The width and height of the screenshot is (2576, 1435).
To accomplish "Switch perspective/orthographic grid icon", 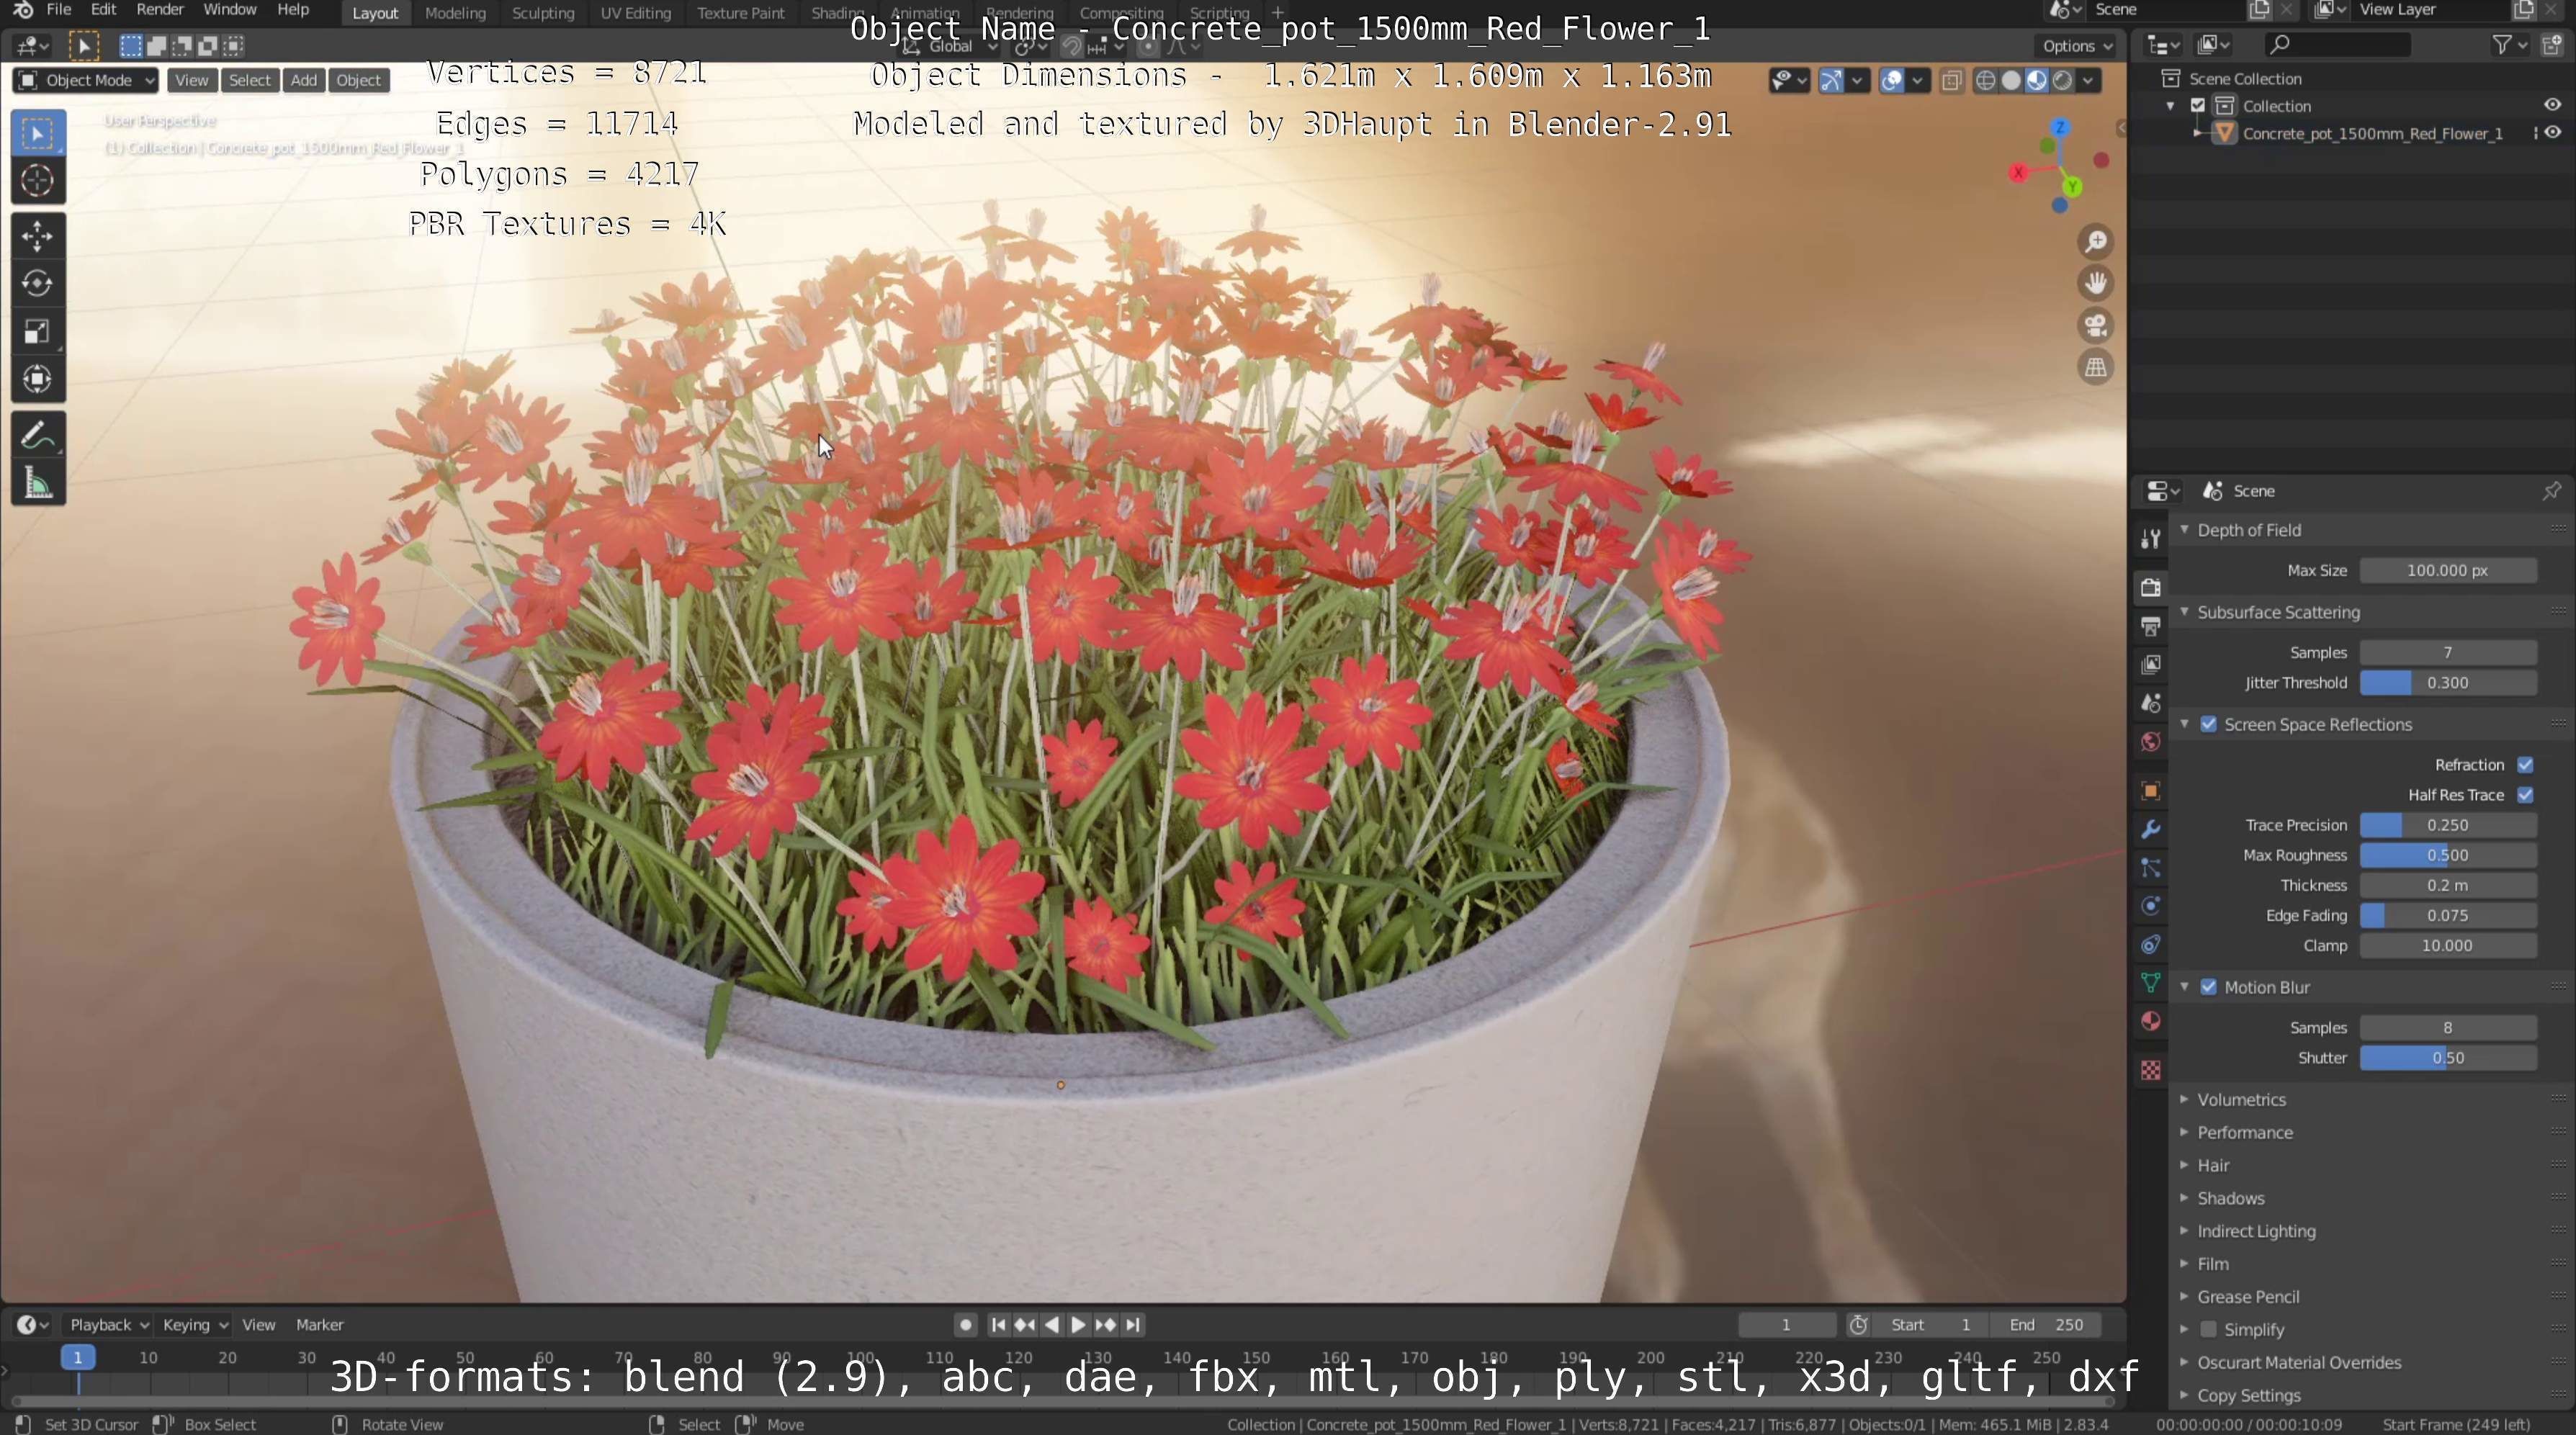I will click(x=2095, y=367).
